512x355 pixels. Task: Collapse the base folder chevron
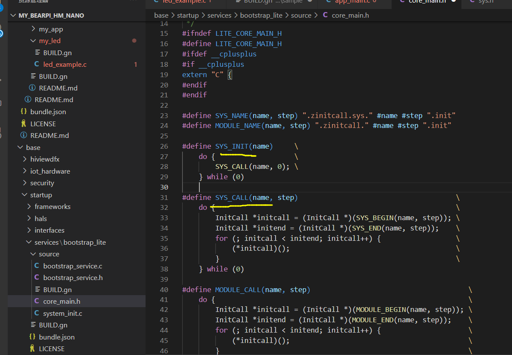point(20,147)
